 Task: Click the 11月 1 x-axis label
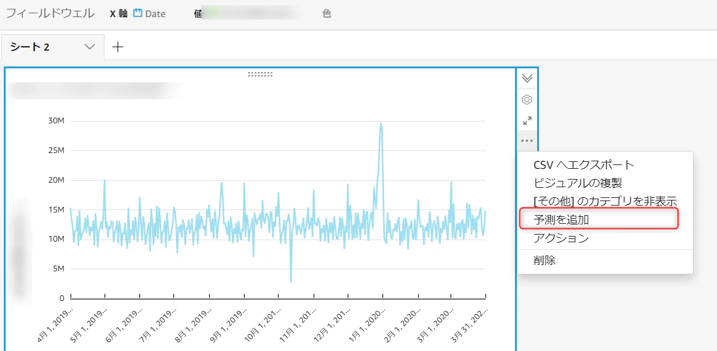[x=297, y=325]
